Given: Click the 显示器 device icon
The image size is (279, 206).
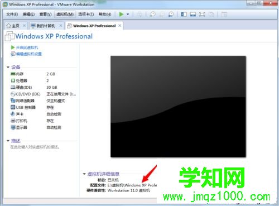Looking at the screenshot, I should pyautogui.click(x=13, y=127).
